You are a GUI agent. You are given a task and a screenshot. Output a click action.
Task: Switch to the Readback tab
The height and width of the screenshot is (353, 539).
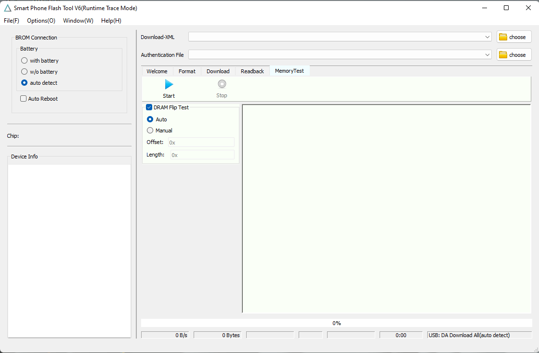[252, 71]
